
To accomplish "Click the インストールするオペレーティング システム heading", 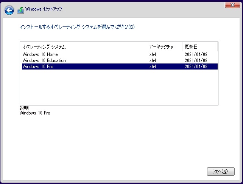I will coord(77,27).
